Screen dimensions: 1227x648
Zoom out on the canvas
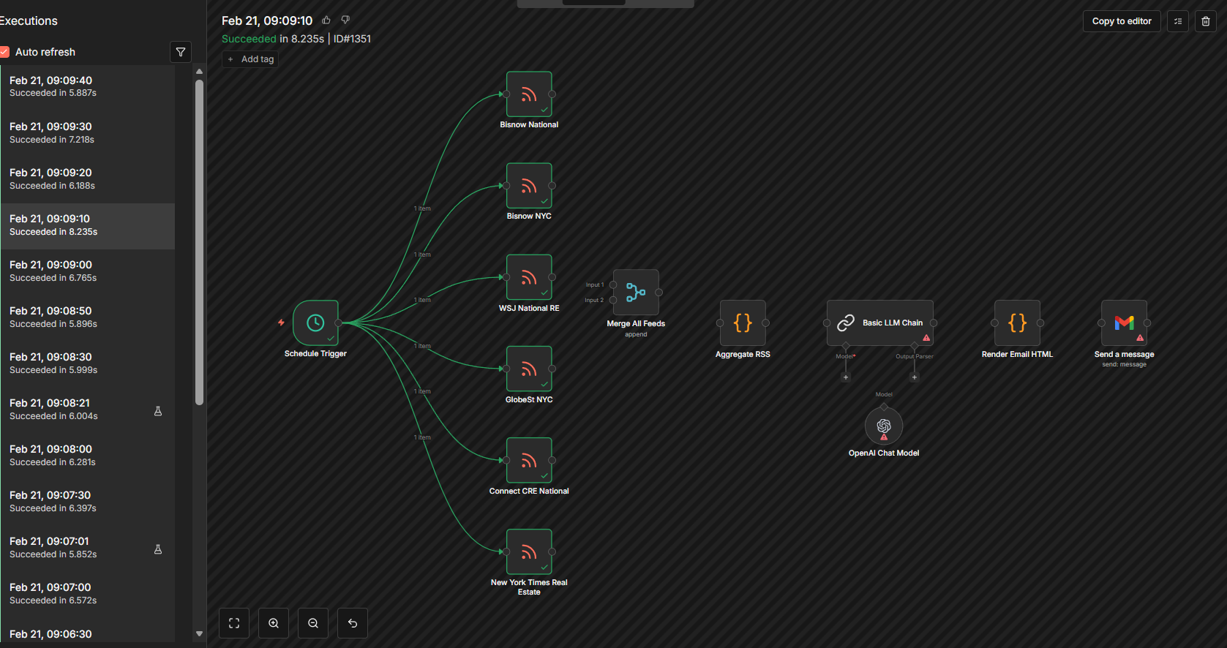tap(313, 623)
